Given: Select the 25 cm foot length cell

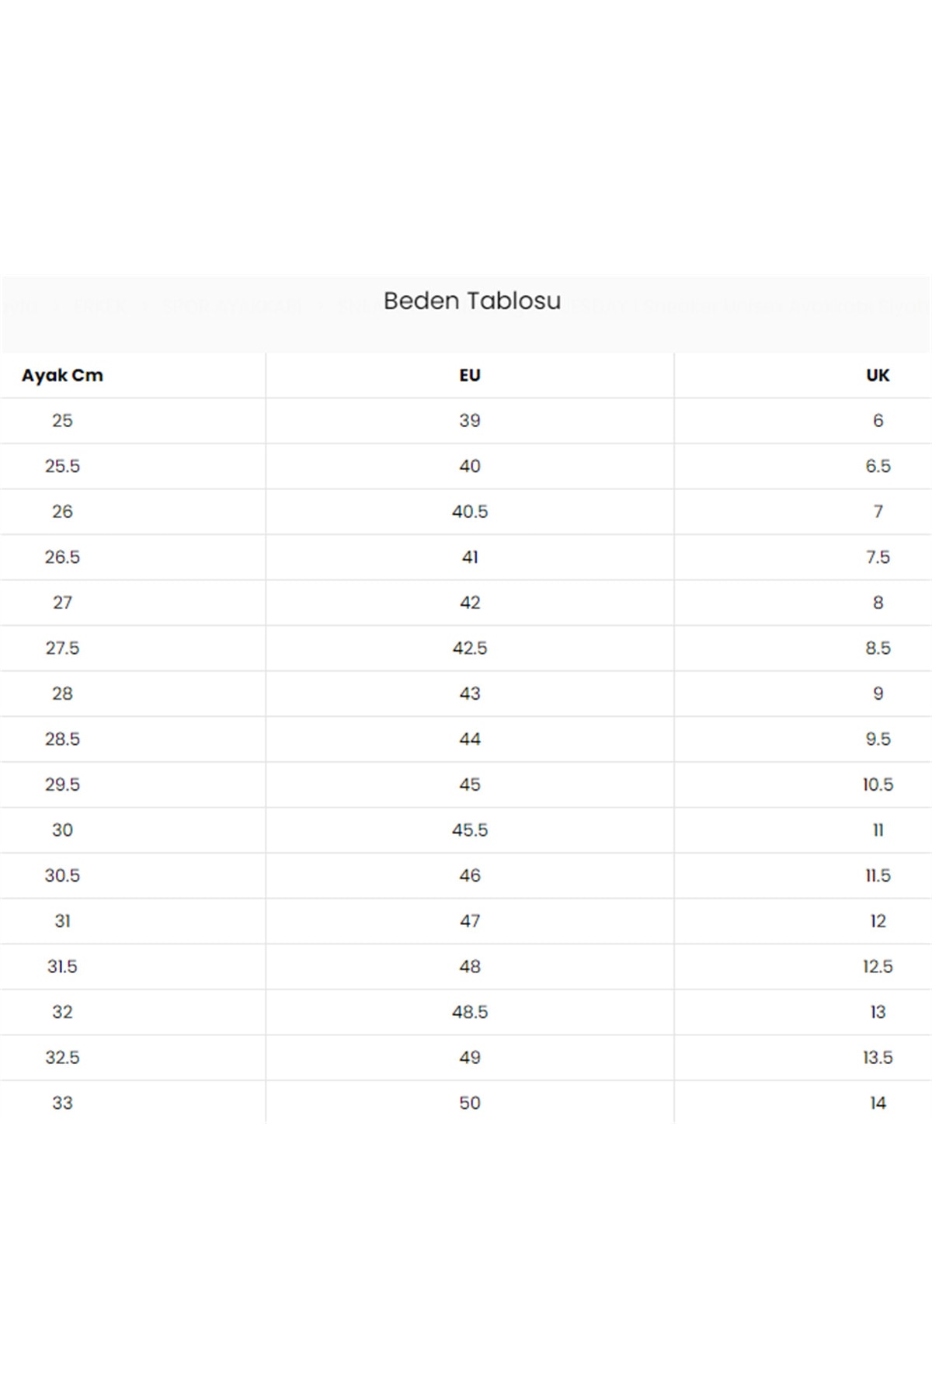Looking at the screenshot, I should [x=62, y=420].
